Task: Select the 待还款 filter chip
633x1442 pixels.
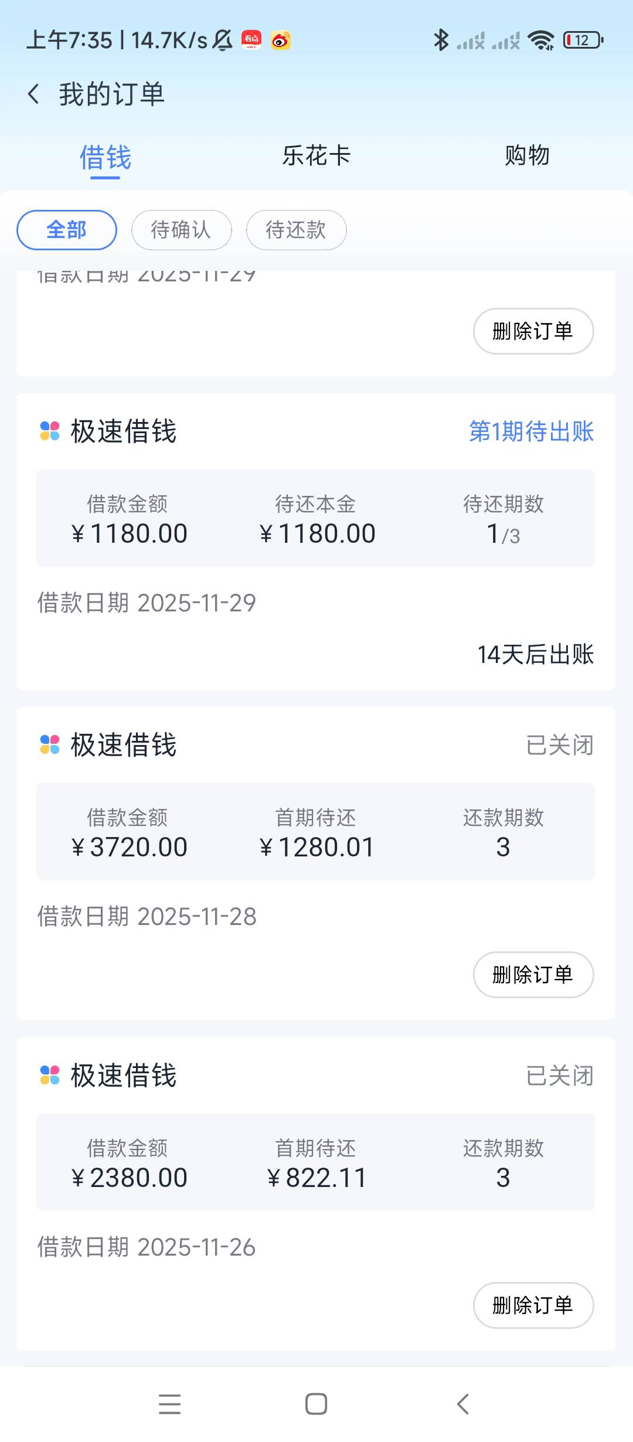Action: tap(296, 230)
